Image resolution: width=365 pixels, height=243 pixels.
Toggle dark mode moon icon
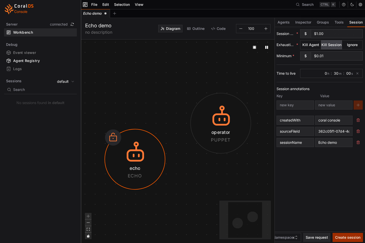click(352, 5)
